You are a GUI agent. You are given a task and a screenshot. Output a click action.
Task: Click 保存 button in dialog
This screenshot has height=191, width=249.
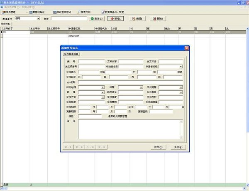tap(159, 147)
